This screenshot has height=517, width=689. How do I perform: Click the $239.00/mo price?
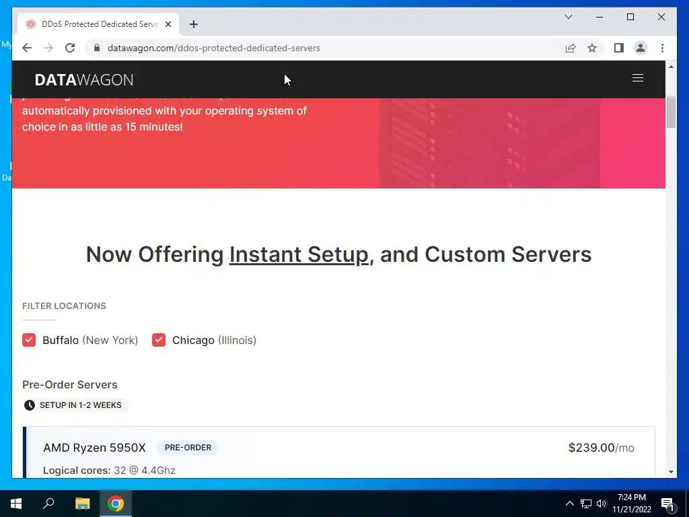(x=601, y=448)
